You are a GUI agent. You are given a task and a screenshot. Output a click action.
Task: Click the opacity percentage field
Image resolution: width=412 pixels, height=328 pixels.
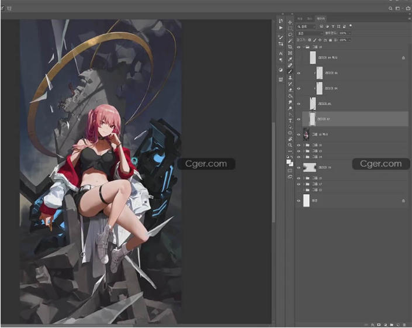[x=344, y=33]
